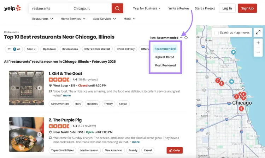Click the All filters chip
The height and width of the screenshot is (158, 265).
(x=14, y=49)
